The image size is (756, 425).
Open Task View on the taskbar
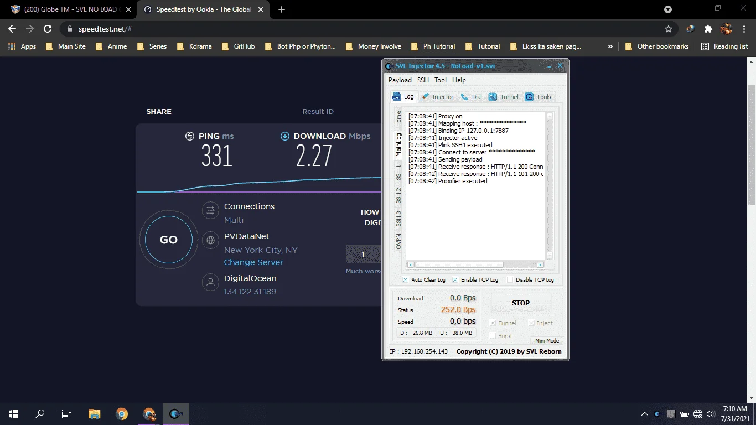click(x=66, y=413)
